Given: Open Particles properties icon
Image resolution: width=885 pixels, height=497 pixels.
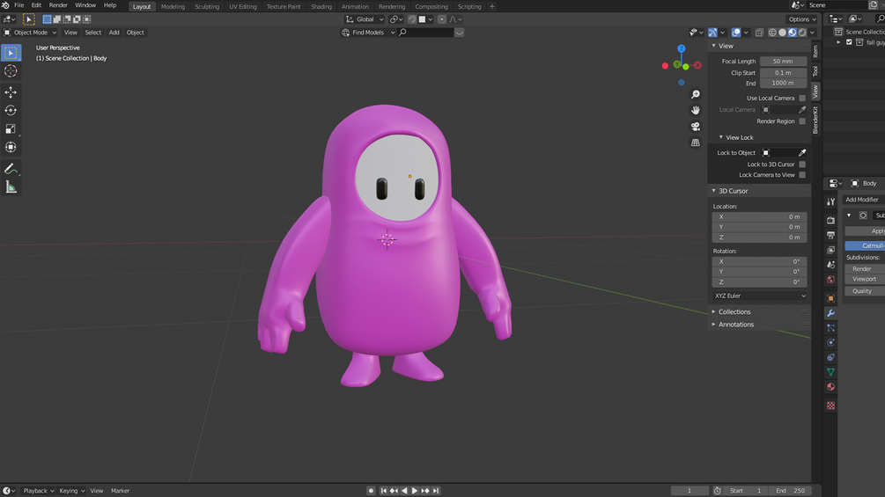Looking at the screenshot, I should pyautogui.click(x=830, y=327).
